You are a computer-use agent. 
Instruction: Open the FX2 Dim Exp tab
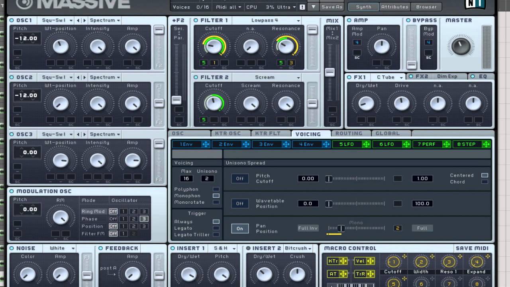click(x=437, y=77)
